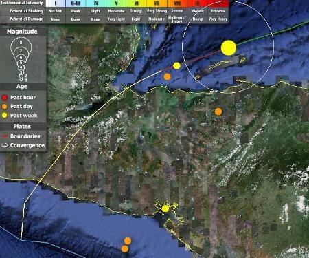The image size is (309, 258).
Task: Click 'Light' in the Potential Shaking row
Action: [95, 11]
